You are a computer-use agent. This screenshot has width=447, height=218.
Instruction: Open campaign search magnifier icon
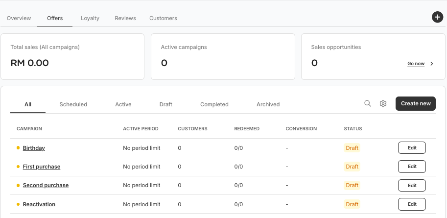(x=368, y=103)
